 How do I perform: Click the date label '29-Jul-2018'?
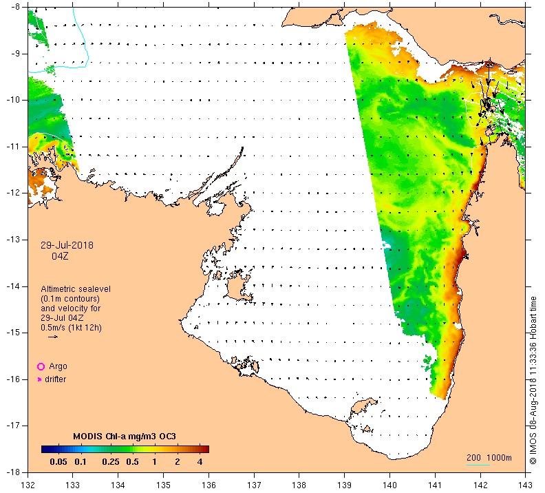(67, 245)
